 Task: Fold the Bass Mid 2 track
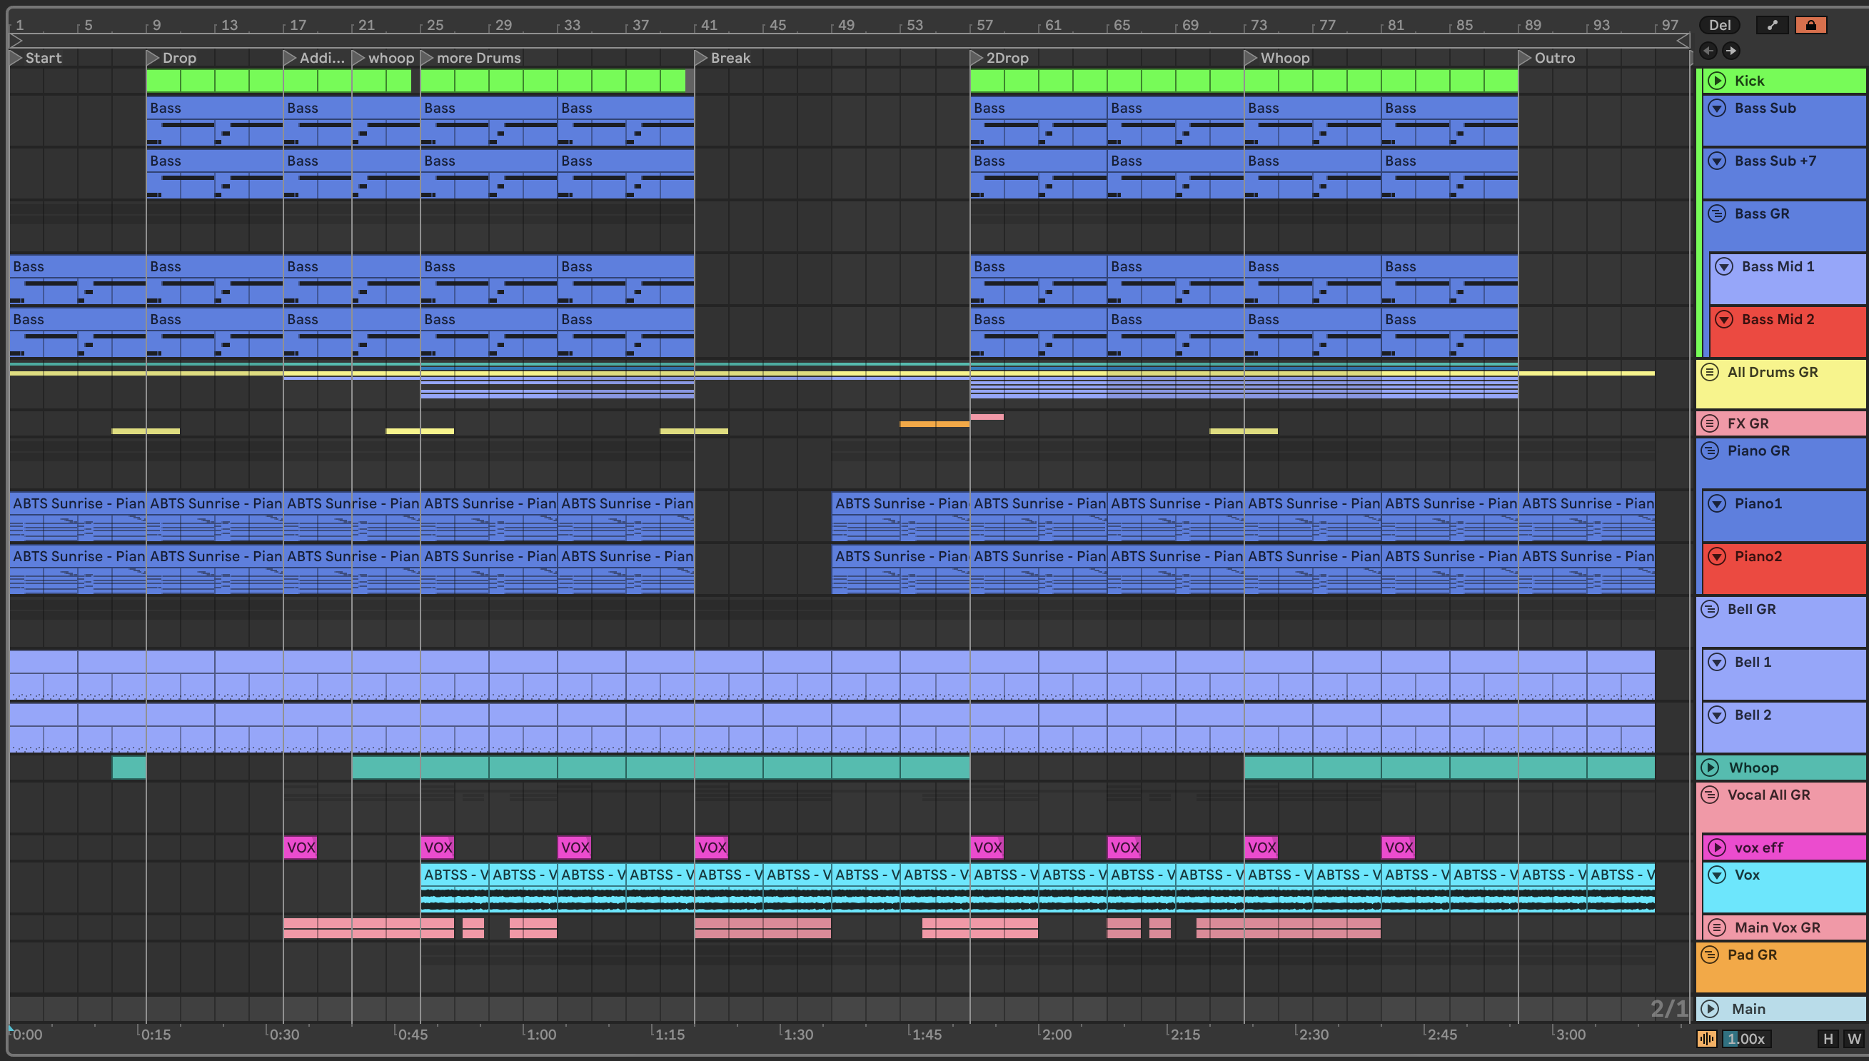point(1724,320)
